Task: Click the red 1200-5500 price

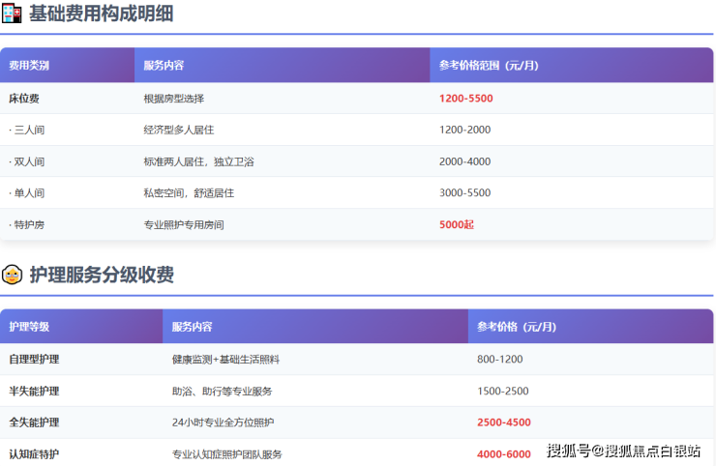Action: pyautogui.click(x=465, y=99)
